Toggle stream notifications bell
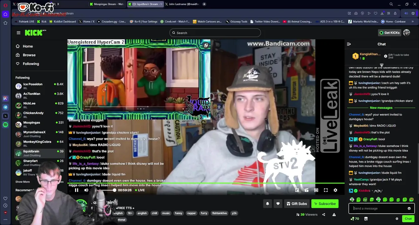Viewport: 419px width, 225px height. pyautogui.click(x=268, y=204)
